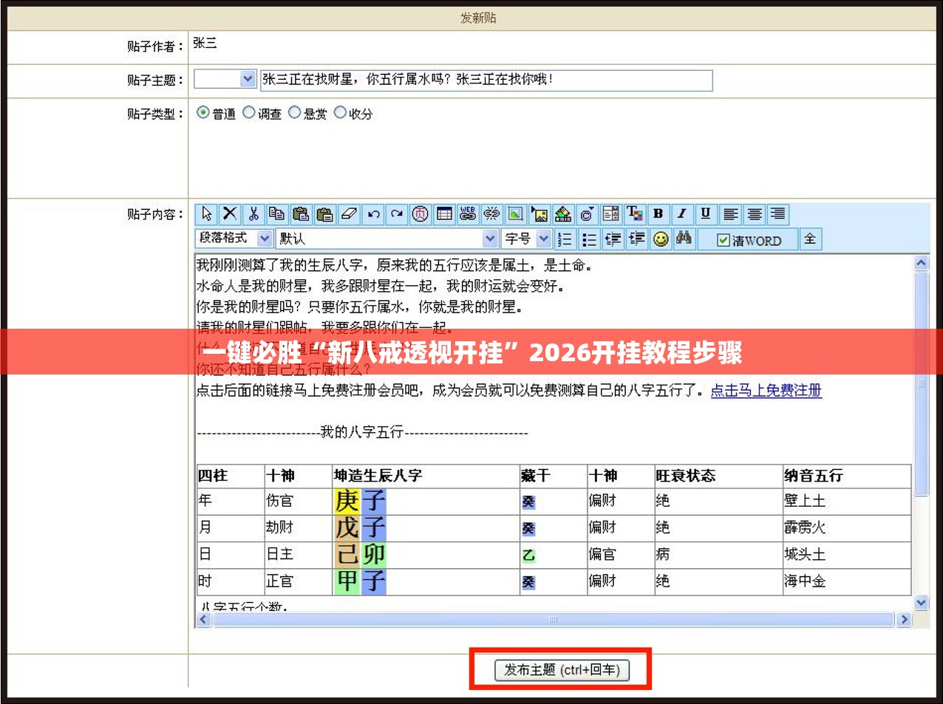
Task: Select 收分 post type radio
Action: click(x=340, y=112)
